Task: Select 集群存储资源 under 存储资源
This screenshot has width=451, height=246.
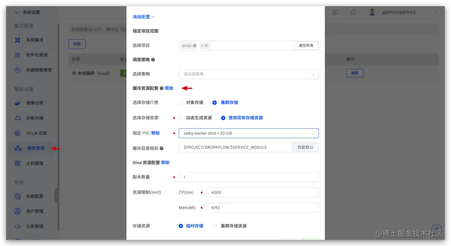Action: tap(215, 226)
